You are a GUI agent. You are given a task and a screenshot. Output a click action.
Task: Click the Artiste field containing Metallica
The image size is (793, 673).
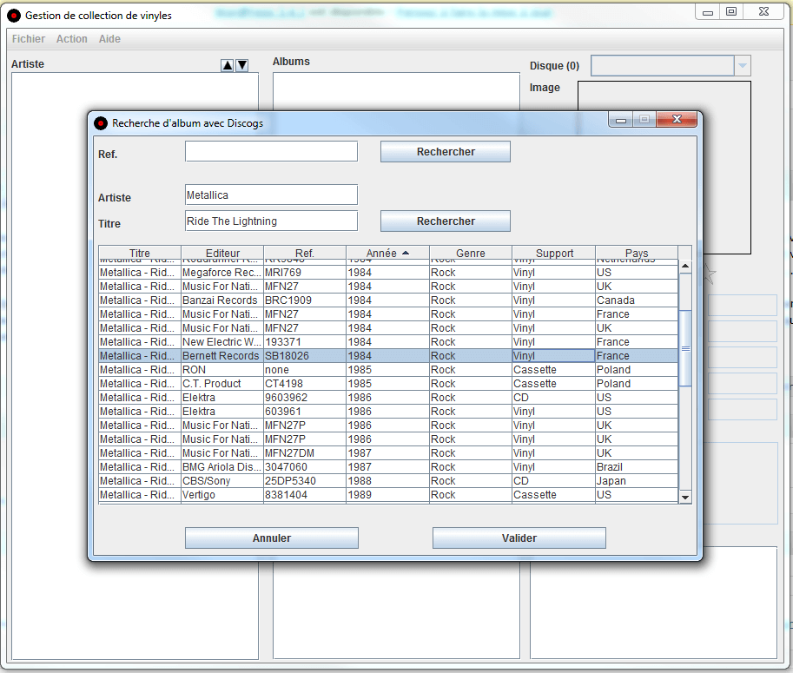point(272,195)
